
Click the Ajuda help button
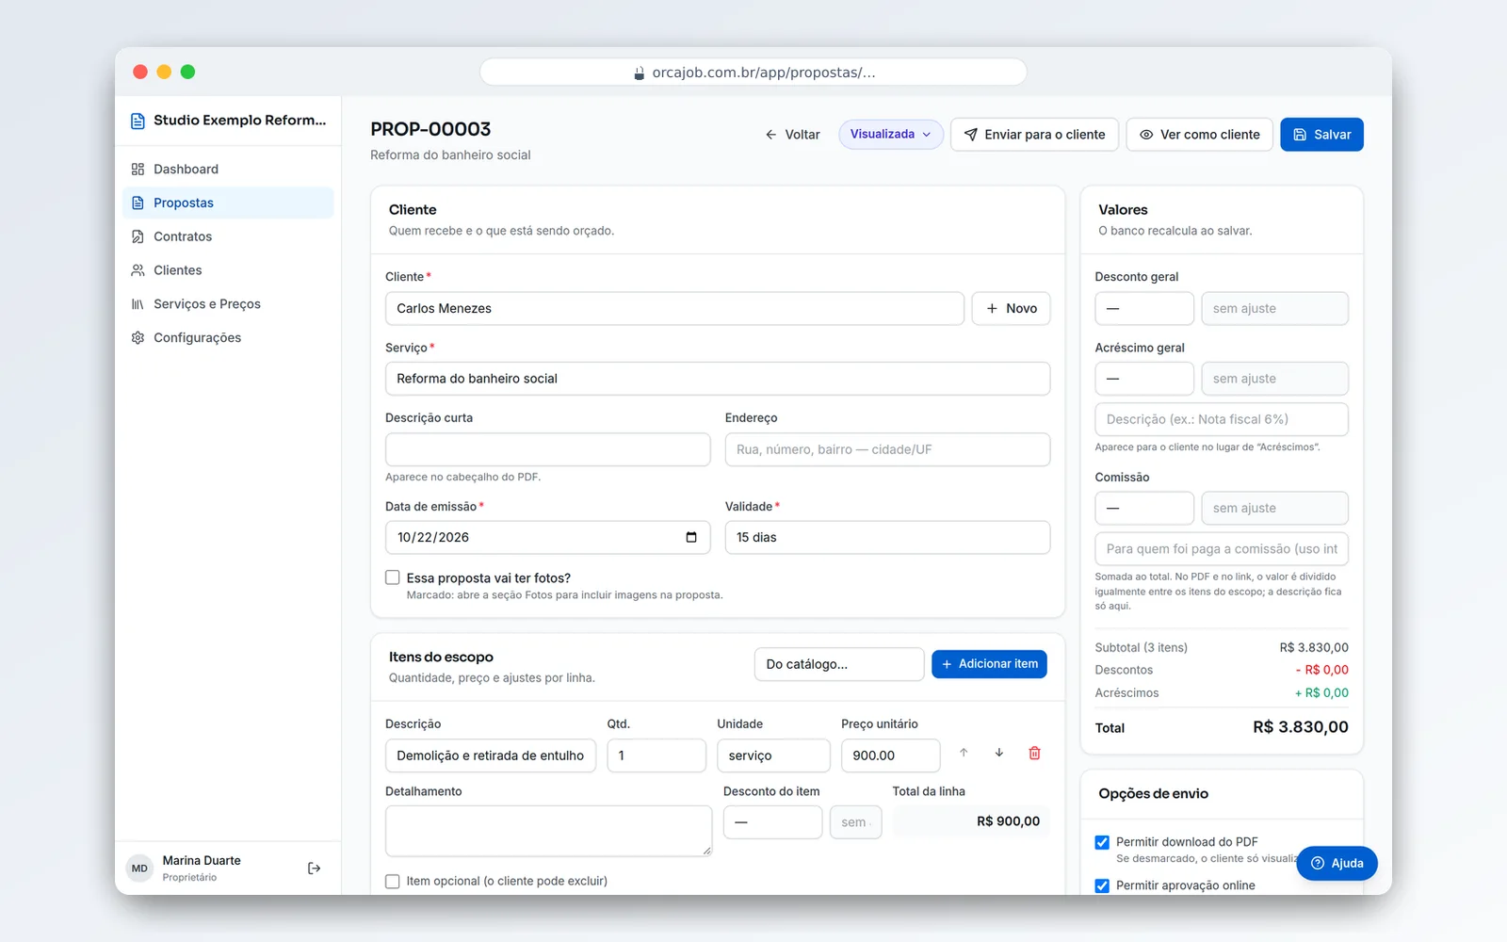point(1337,864)
